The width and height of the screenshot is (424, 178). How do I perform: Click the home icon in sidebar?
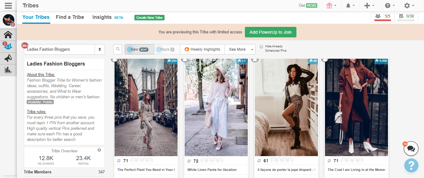point(8,35)
